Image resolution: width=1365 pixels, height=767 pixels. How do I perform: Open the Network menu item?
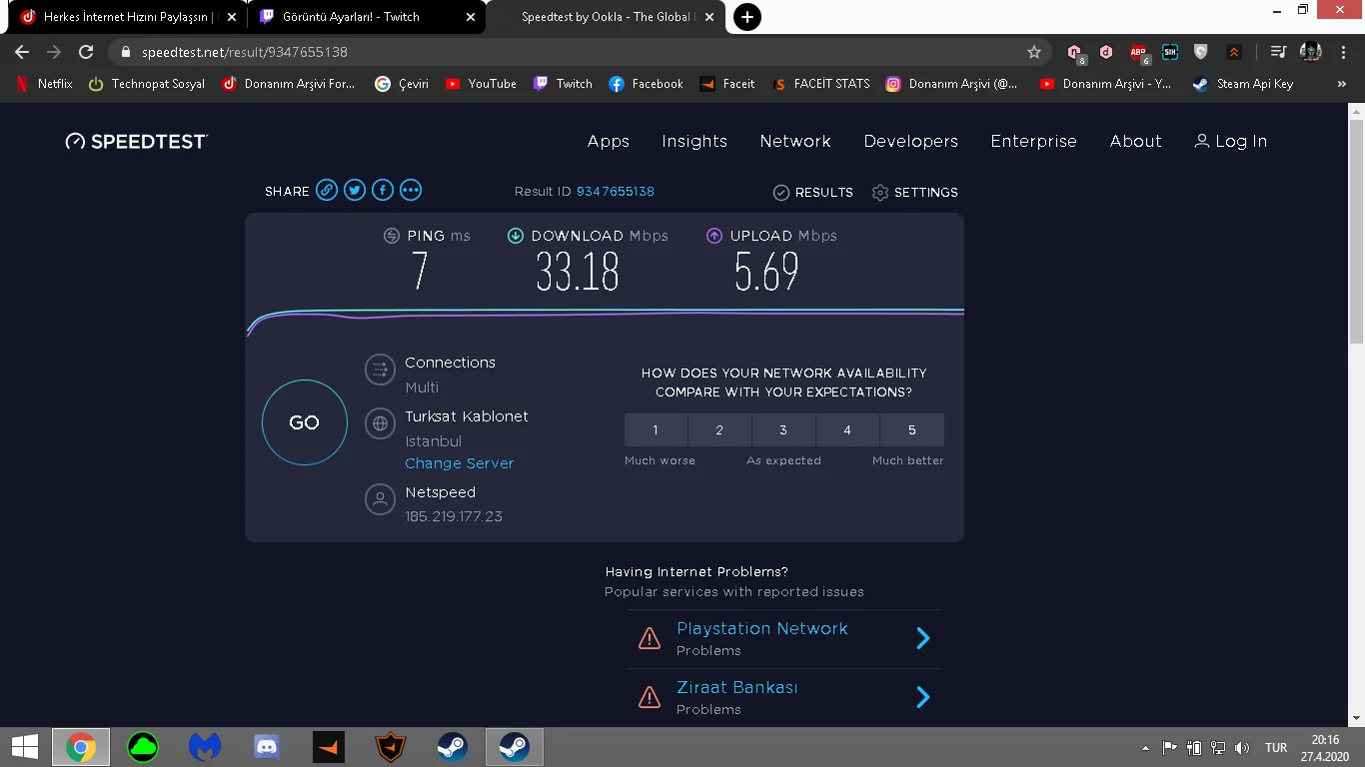click(795, 141)
